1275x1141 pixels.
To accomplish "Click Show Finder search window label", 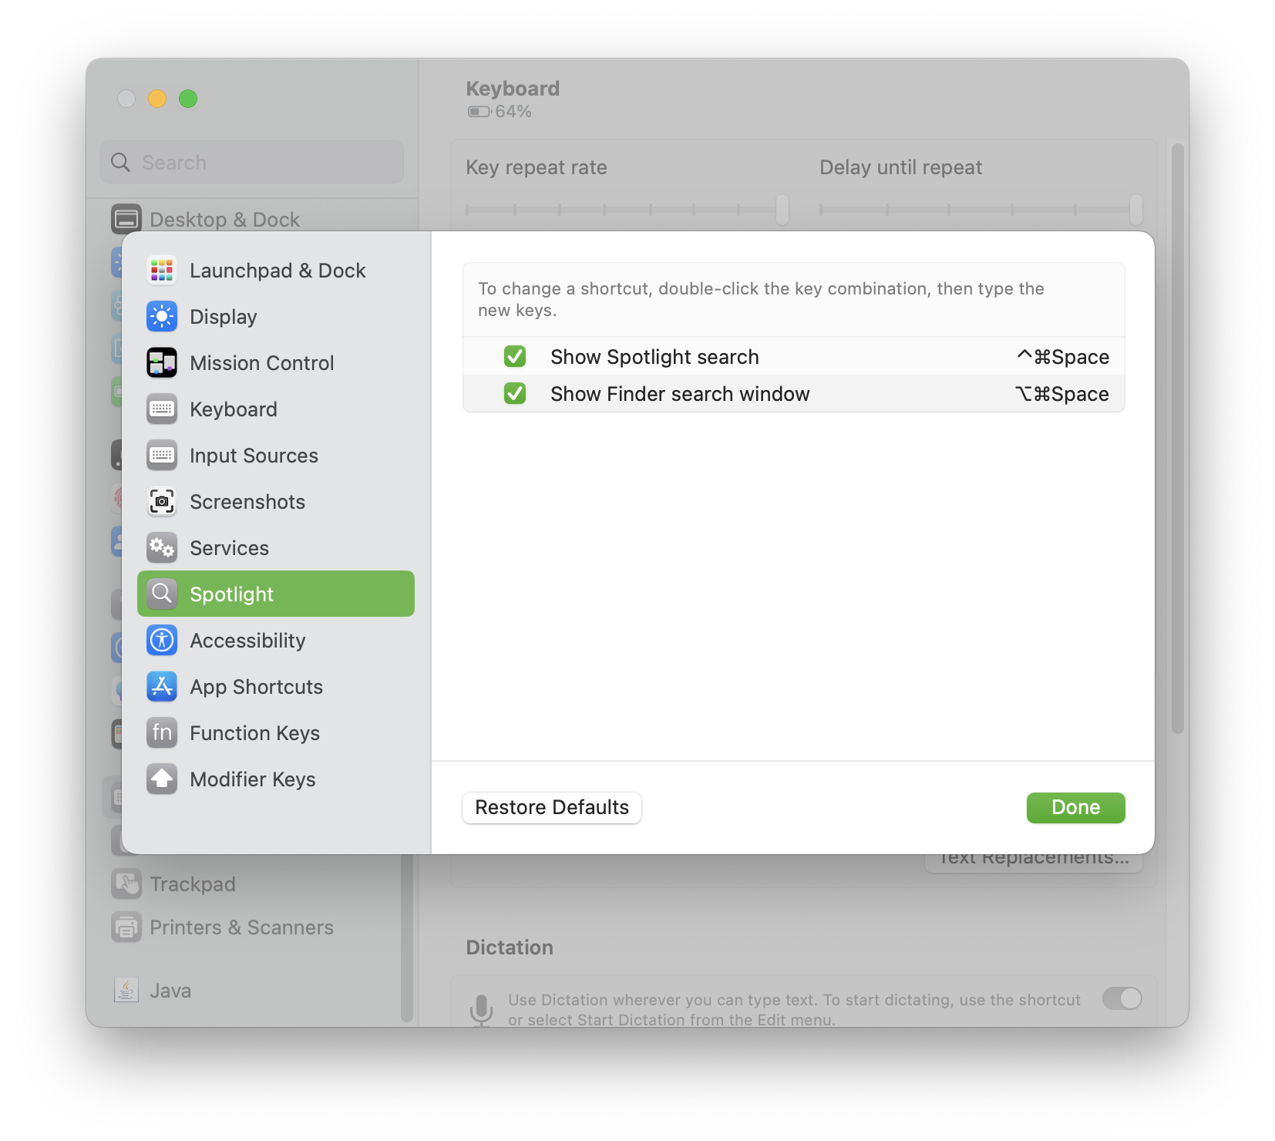I will 680,393.
